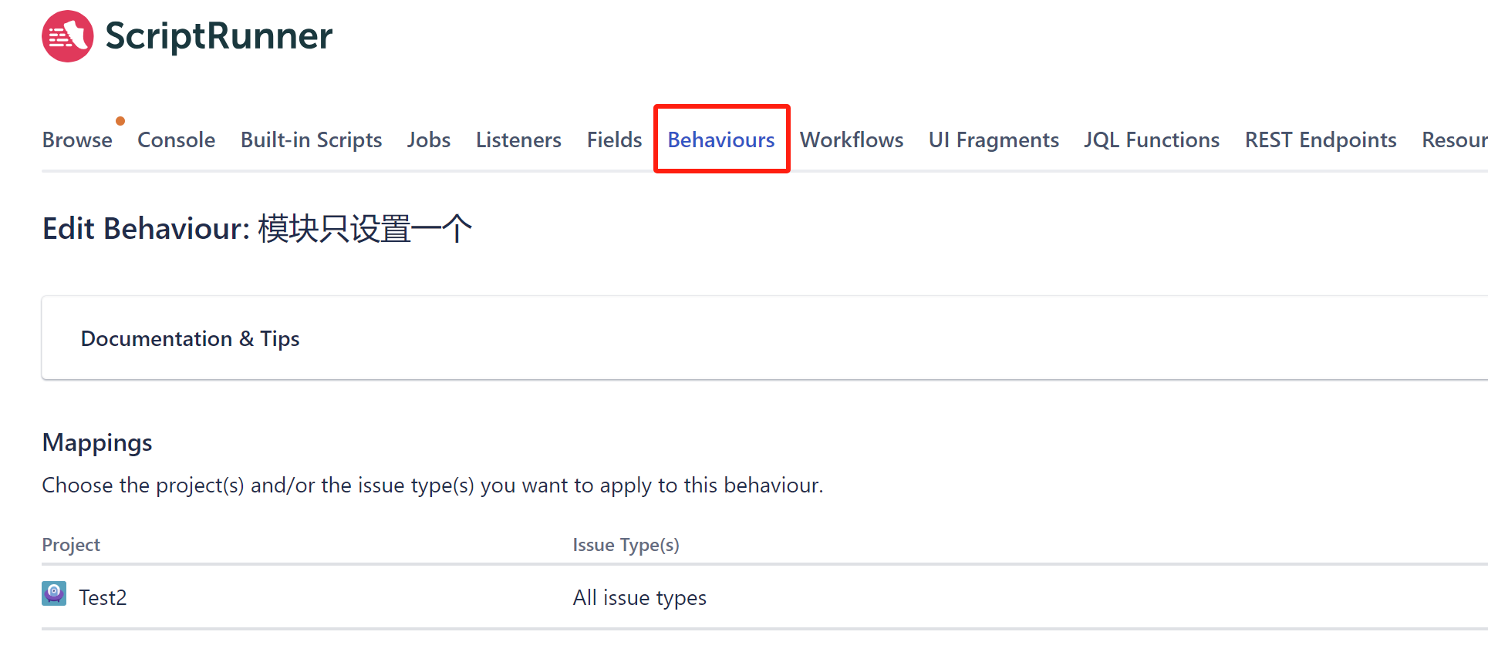This screenshot has width=1488, height=662.
Task: Click the ScriptRunner title text
Action: coord(219,36)
